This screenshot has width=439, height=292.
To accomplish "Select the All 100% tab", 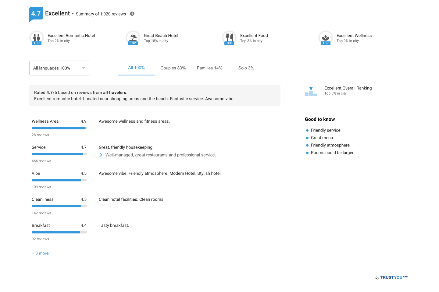I will point(136,68).
